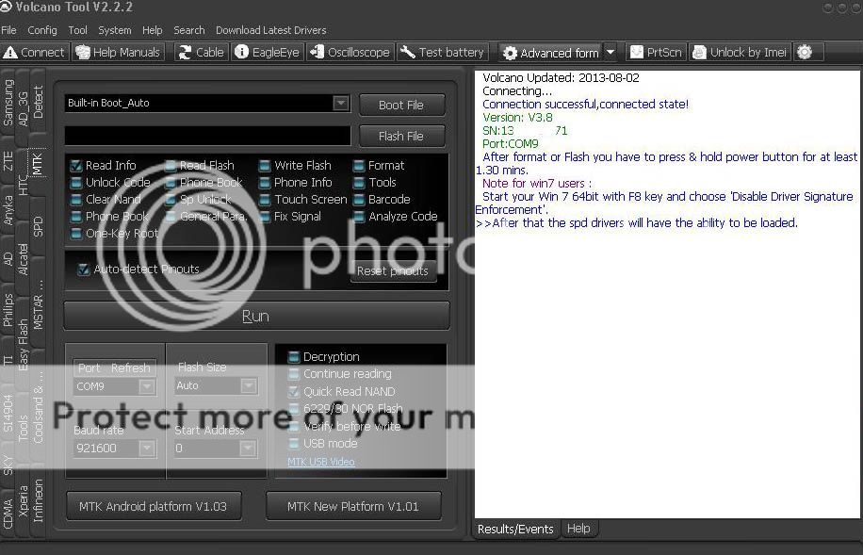Screen dimensions: 863x555
Task: Enable the Decryption checkbox
Action: coord(294,357)
